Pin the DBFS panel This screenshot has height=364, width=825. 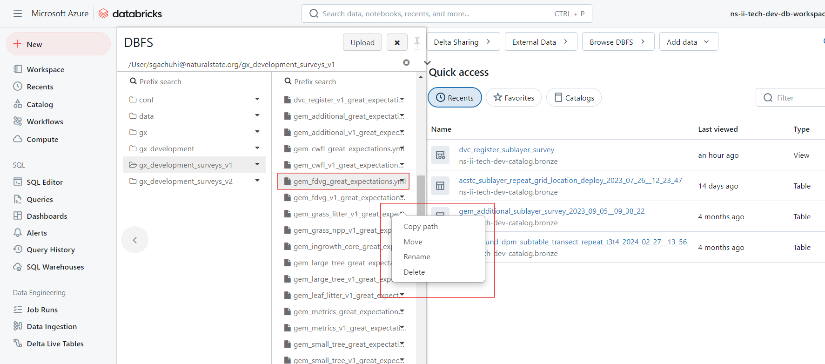(x=417, y=43)
